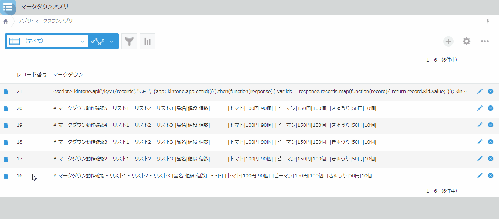Click the マークダウンアプリ app title
499x219 pixels.
(45, 7)
